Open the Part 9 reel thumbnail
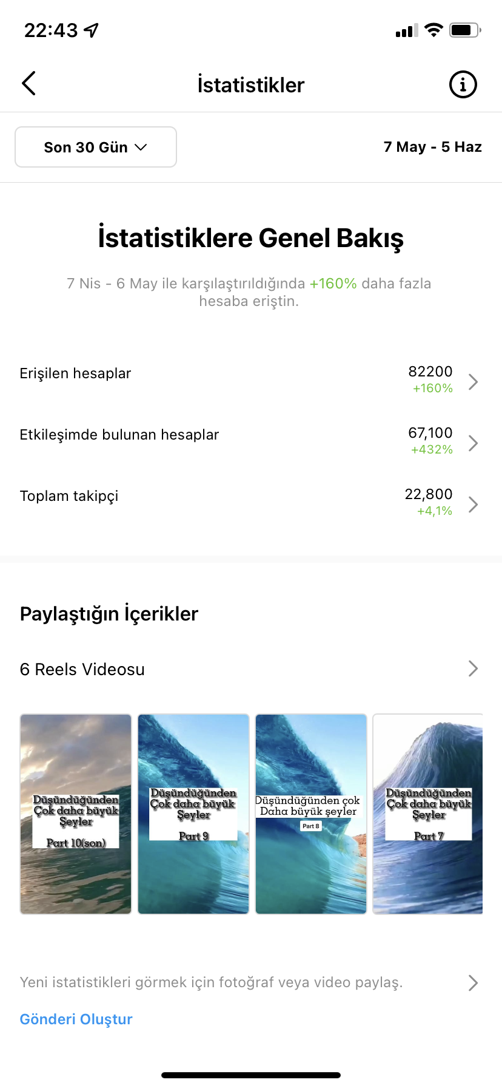The height and width of the screenshot is (1088, 502). point(193,814)
